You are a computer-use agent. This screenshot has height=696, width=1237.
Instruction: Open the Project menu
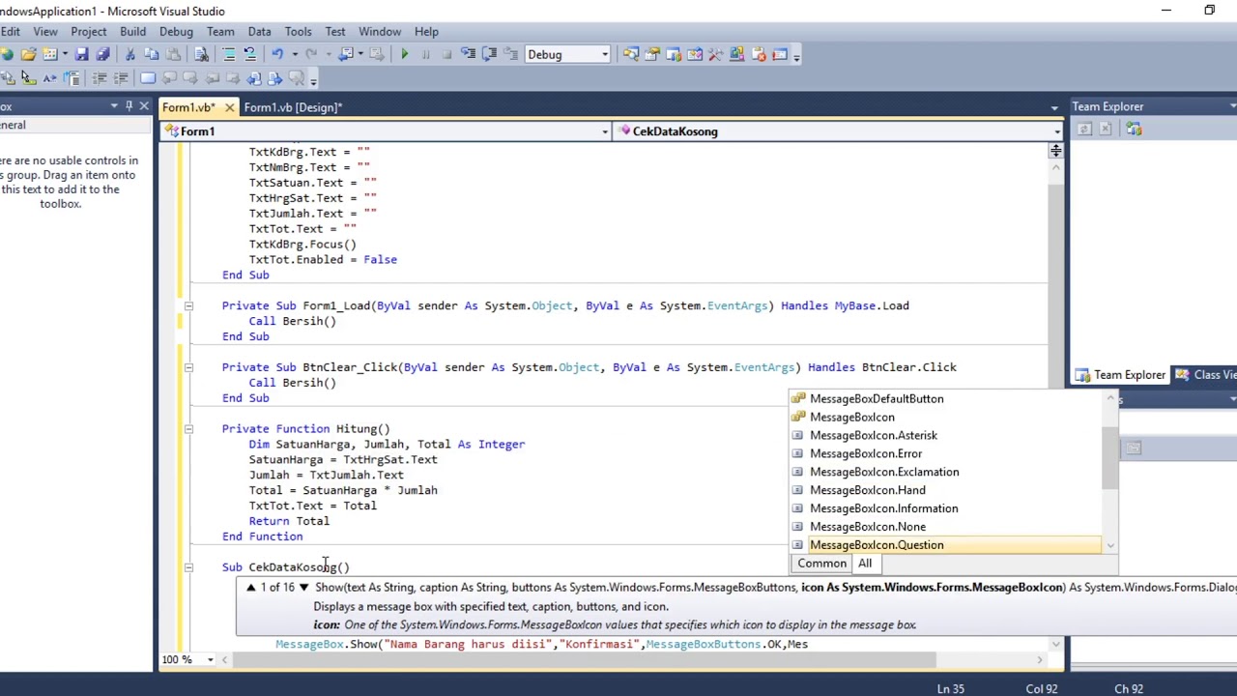(88, 32)
